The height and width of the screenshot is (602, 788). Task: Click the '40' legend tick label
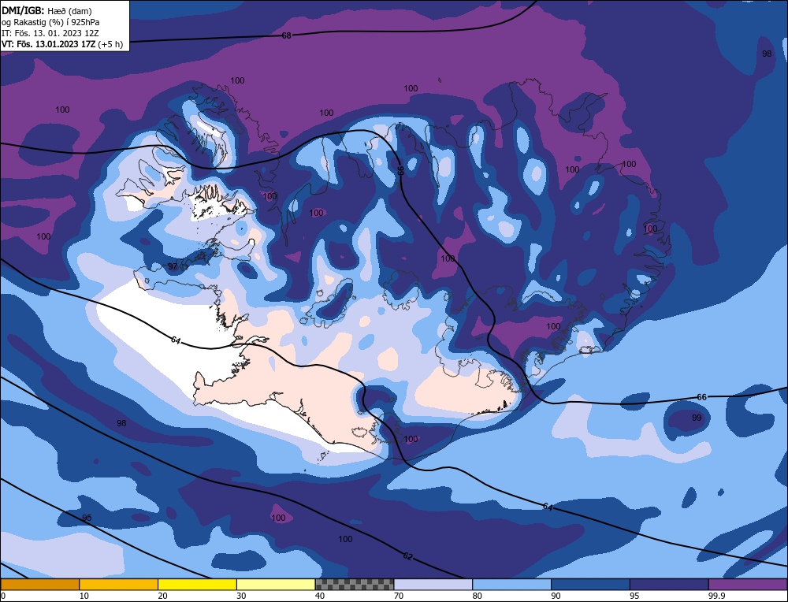coord(320,596)
